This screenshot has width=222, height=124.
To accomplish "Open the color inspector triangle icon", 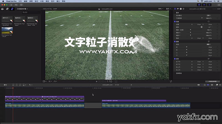I will [x=178, y=9].
